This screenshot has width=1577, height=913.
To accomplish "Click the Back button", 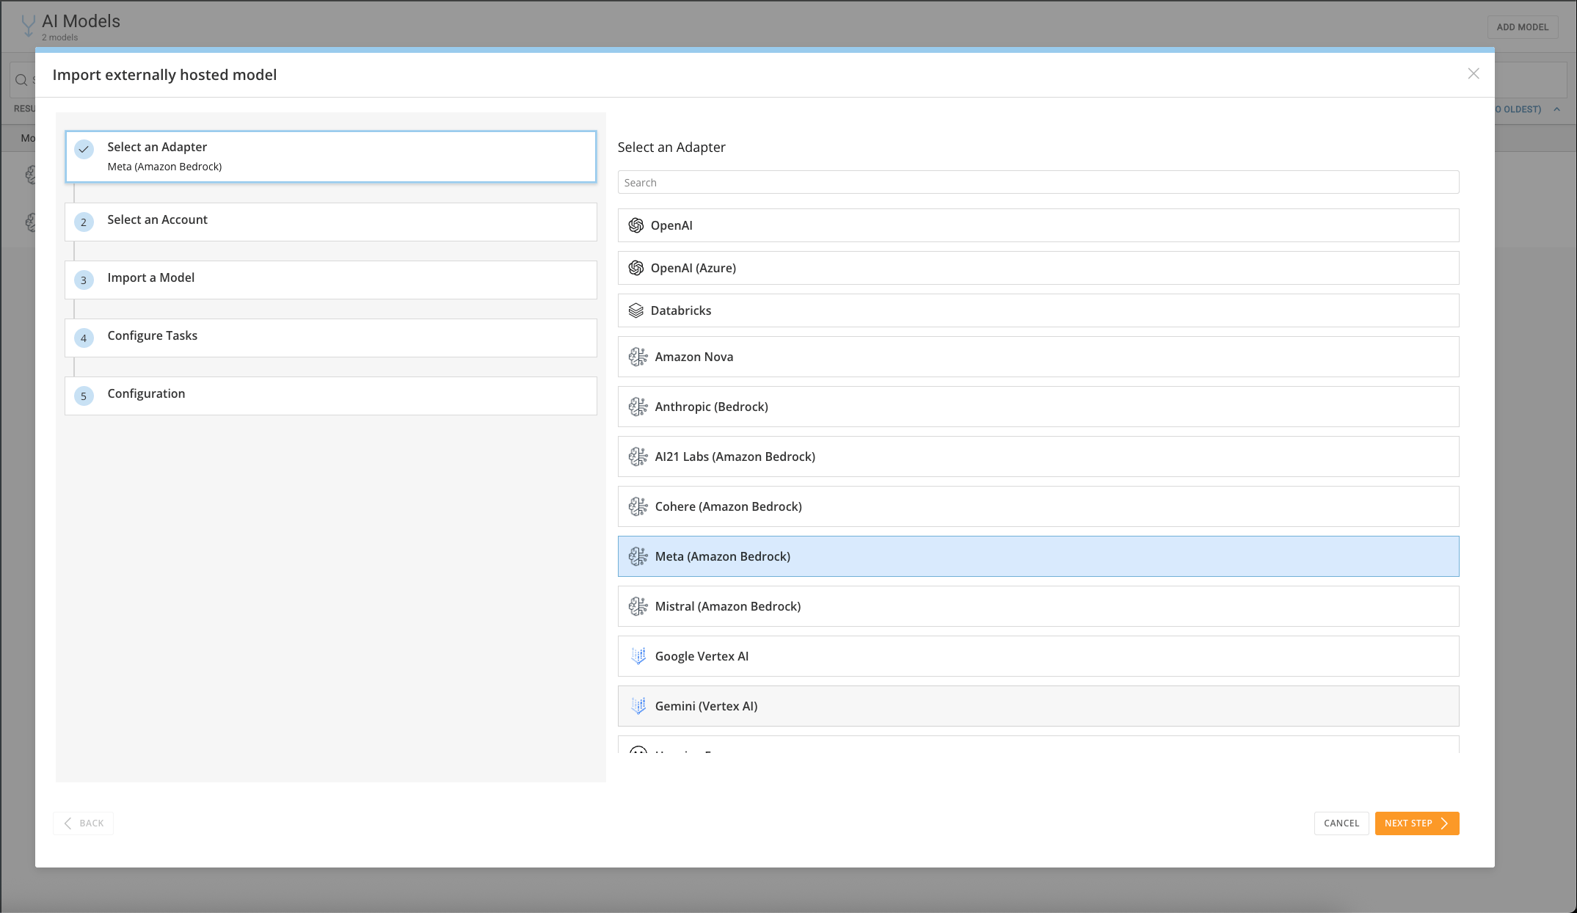I will (x=83, y=823).
